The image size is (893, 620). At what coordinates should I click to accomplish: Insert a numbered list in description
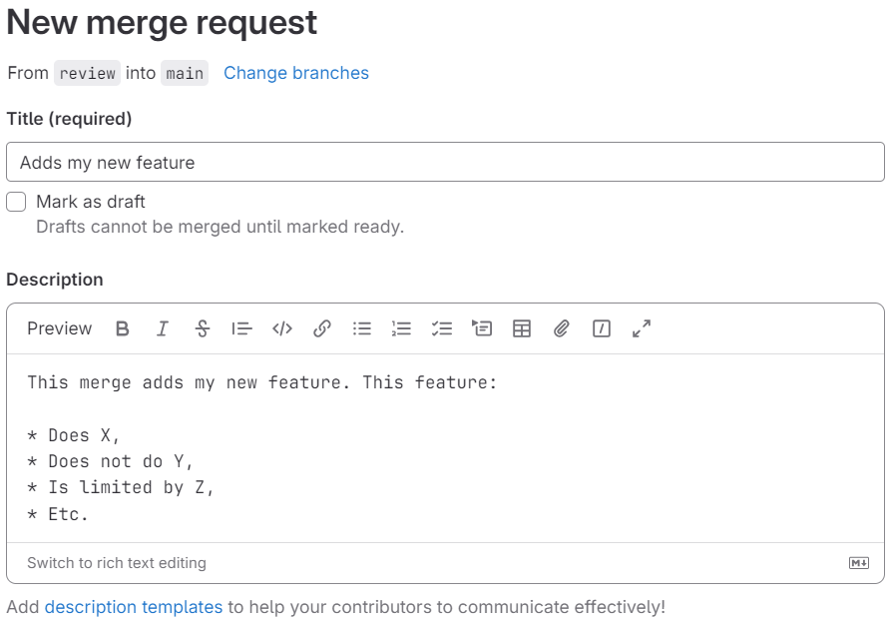[401, 328]
